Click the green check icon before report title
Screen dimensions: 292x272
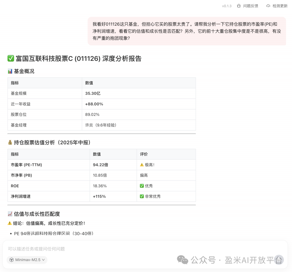[x=11, y=59]
